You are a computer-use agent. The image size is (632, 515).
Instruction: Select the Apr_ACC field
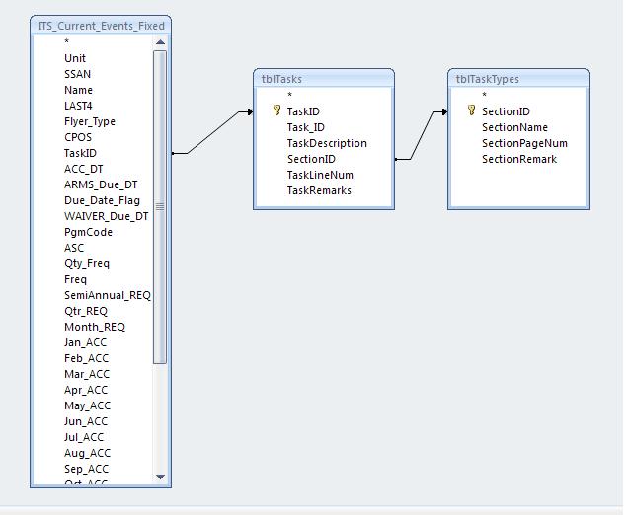tap(86, 390)
